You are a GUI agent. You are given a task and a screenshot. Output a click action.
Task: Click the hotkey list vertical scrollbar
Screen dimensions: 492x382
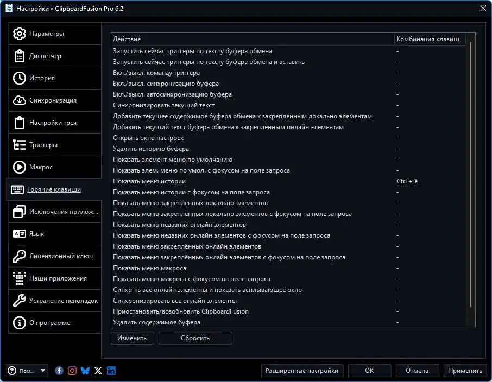[x=471, y=174]
